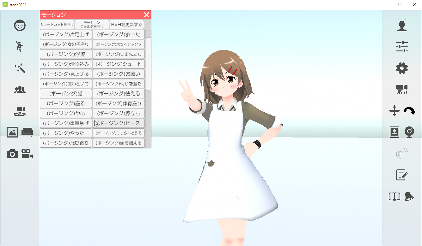The height and width of the screenshot is (246, 422).
Task: Open notifications with the bell icon
Action: (409, 196)
